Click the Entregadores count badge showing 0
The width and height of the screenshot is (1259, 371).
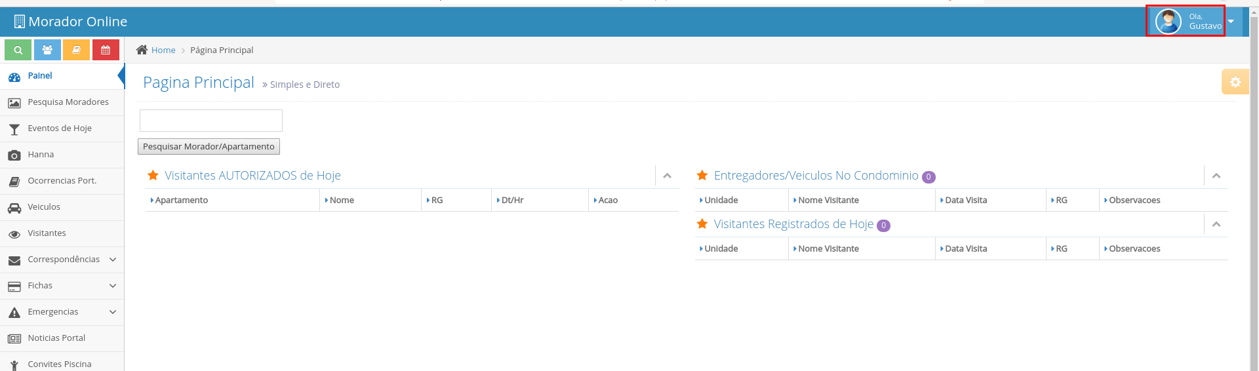929,177
